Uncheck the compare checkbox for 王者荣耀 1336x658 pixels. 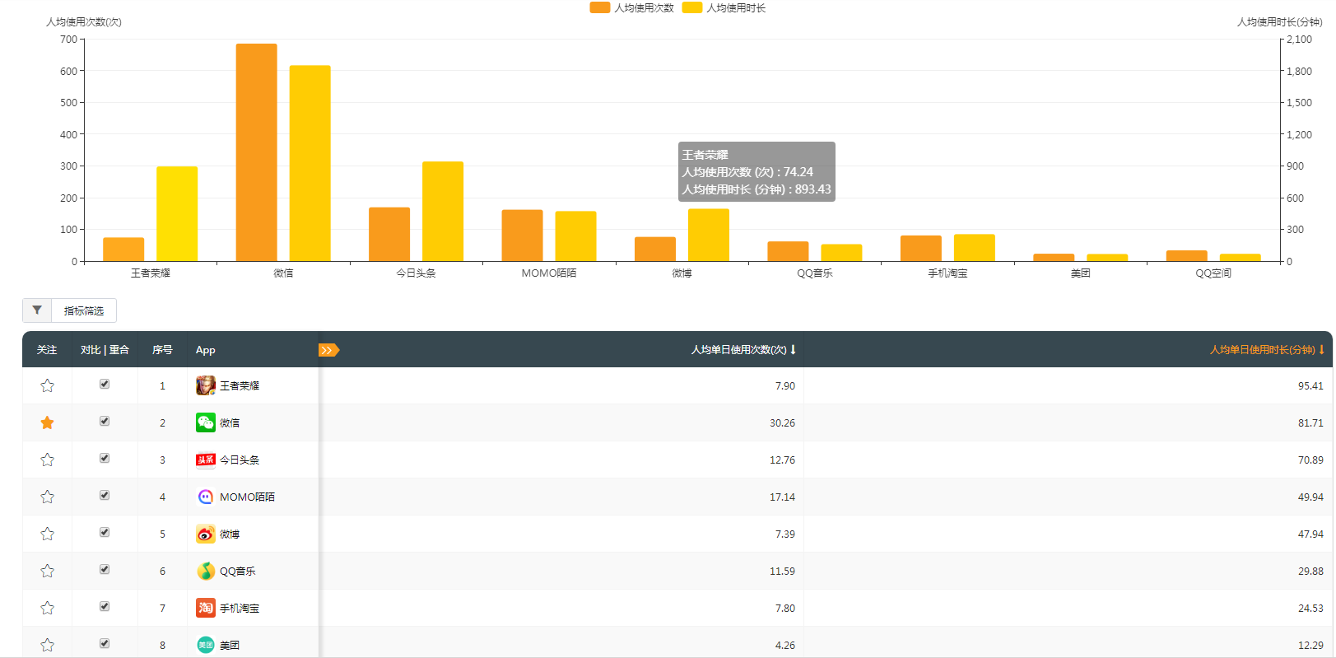[105, 384]
